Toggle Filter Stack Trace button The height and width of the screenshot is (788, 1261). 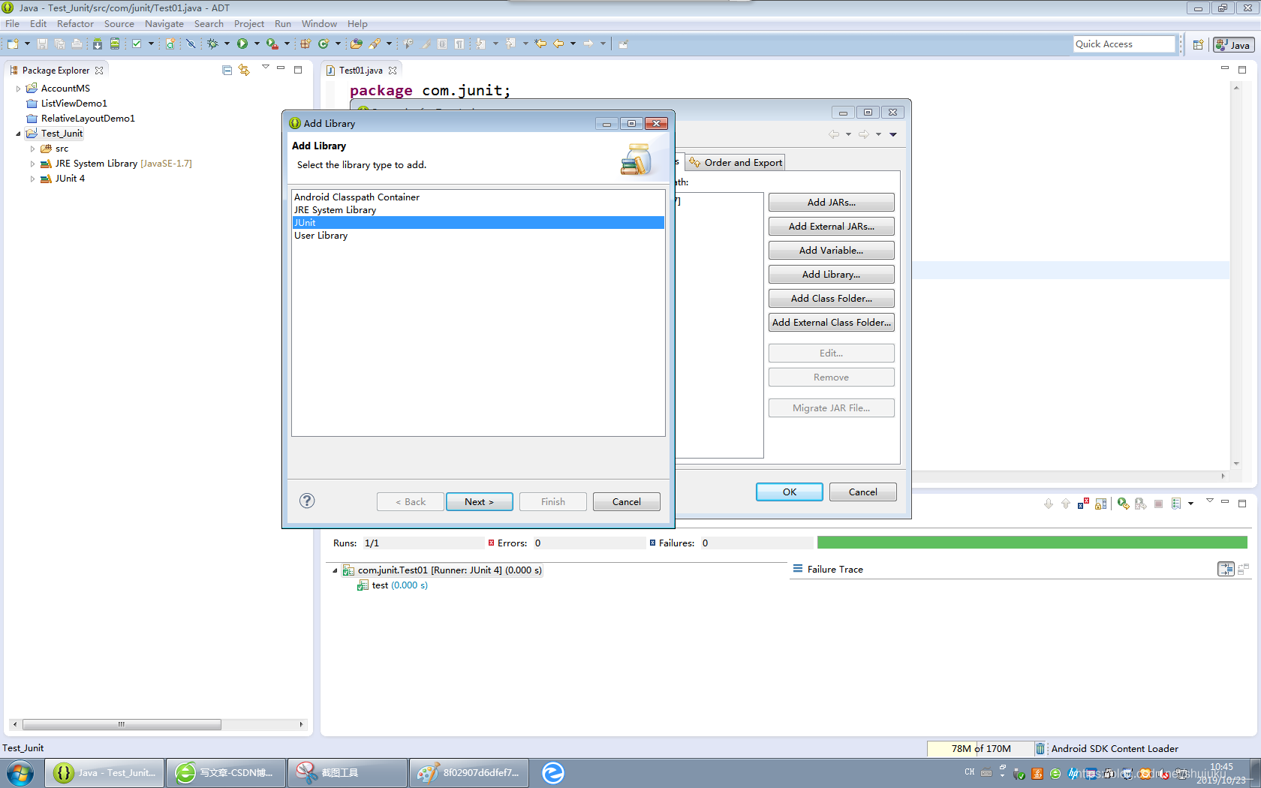point(1226,570)
